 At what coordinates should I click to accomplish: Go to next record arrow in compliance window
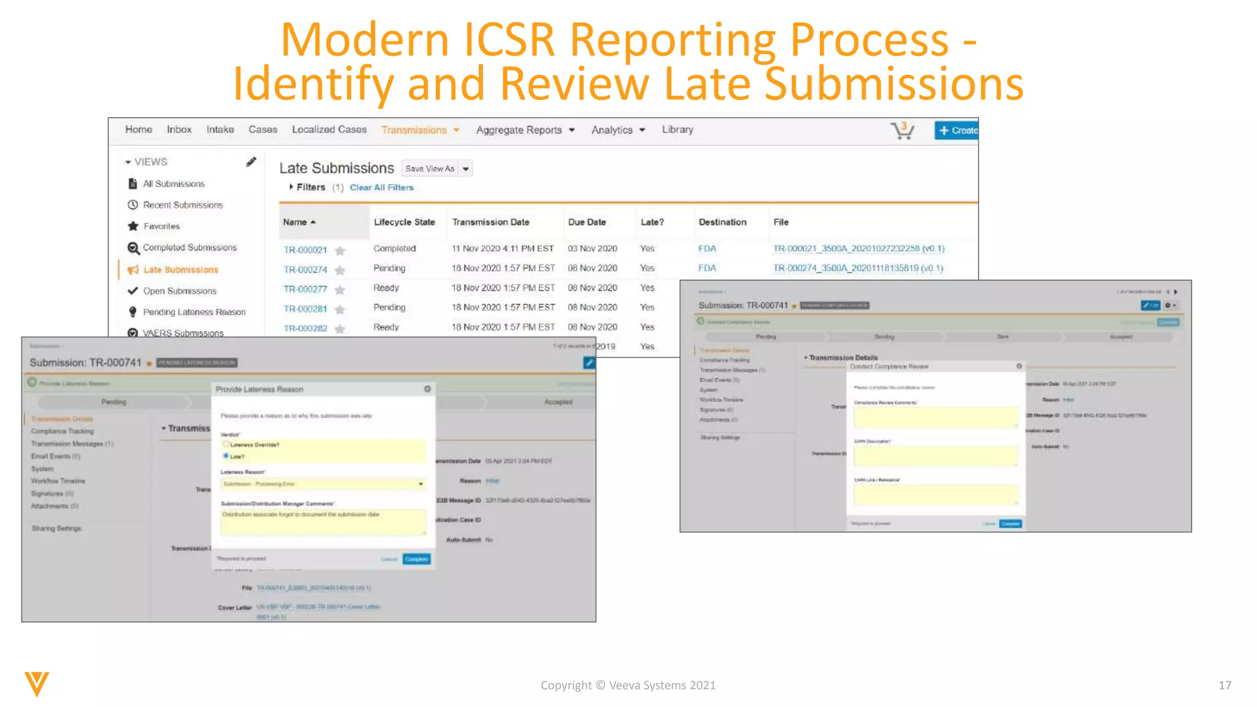click(1175, 292)
